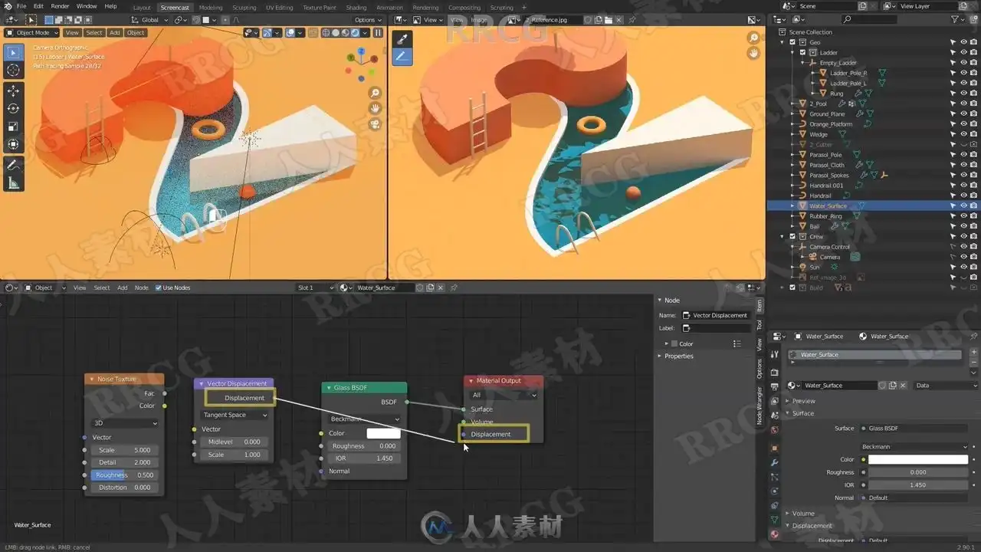Activate the Scale tool

coord(13,127)
